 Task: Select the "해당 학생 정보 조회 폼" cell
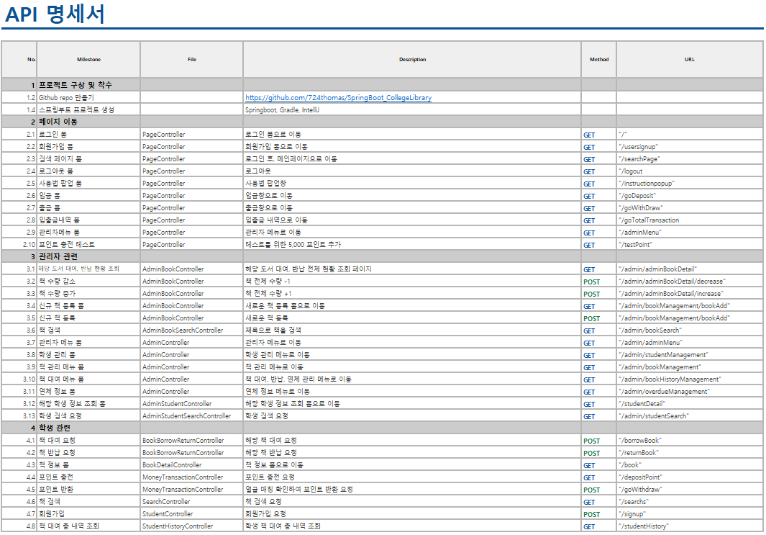click(88, 403)
